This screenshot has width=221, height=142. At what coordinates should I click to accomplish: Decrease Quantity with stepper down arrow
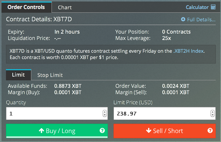105,115
